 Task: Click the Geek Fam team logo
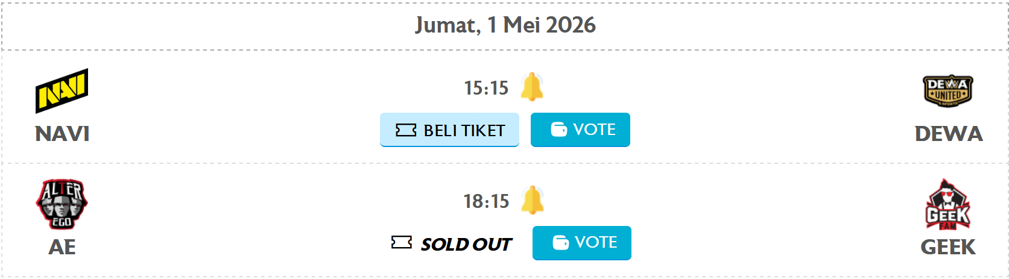coord(947,204)
